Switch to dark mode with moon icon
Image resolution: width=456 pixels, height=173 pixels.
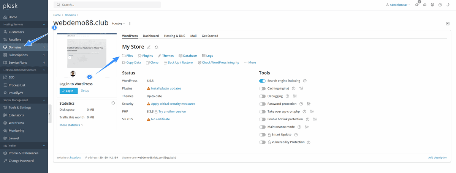point(448,5)
